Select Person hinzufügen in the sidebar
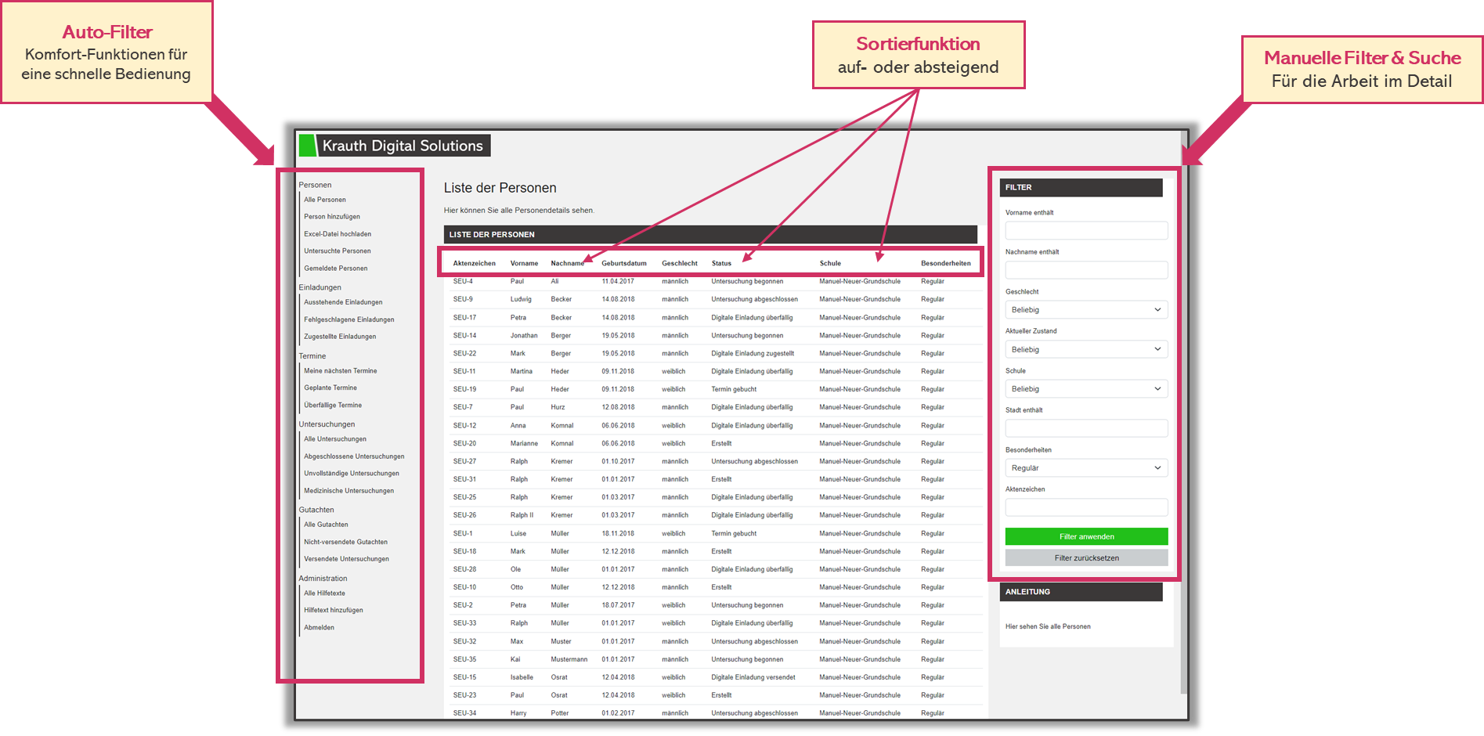 click(332, 217)
